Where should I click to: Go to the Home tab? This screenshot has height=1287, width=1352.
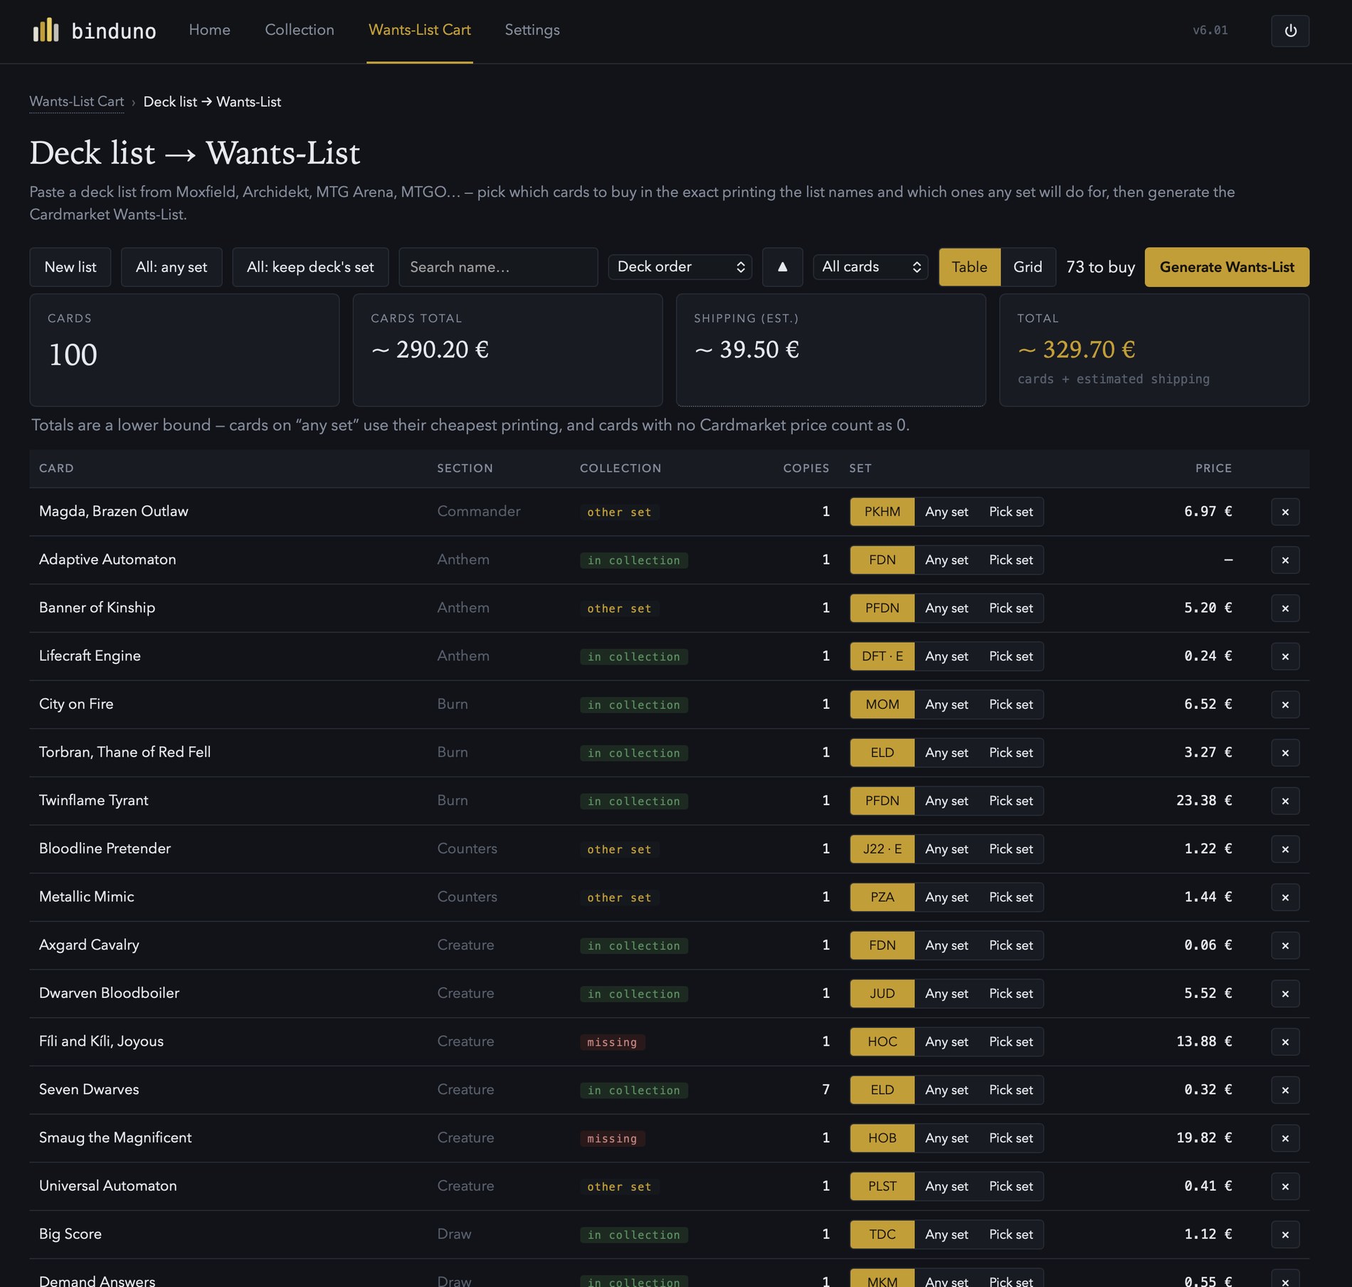click(209, 30)
